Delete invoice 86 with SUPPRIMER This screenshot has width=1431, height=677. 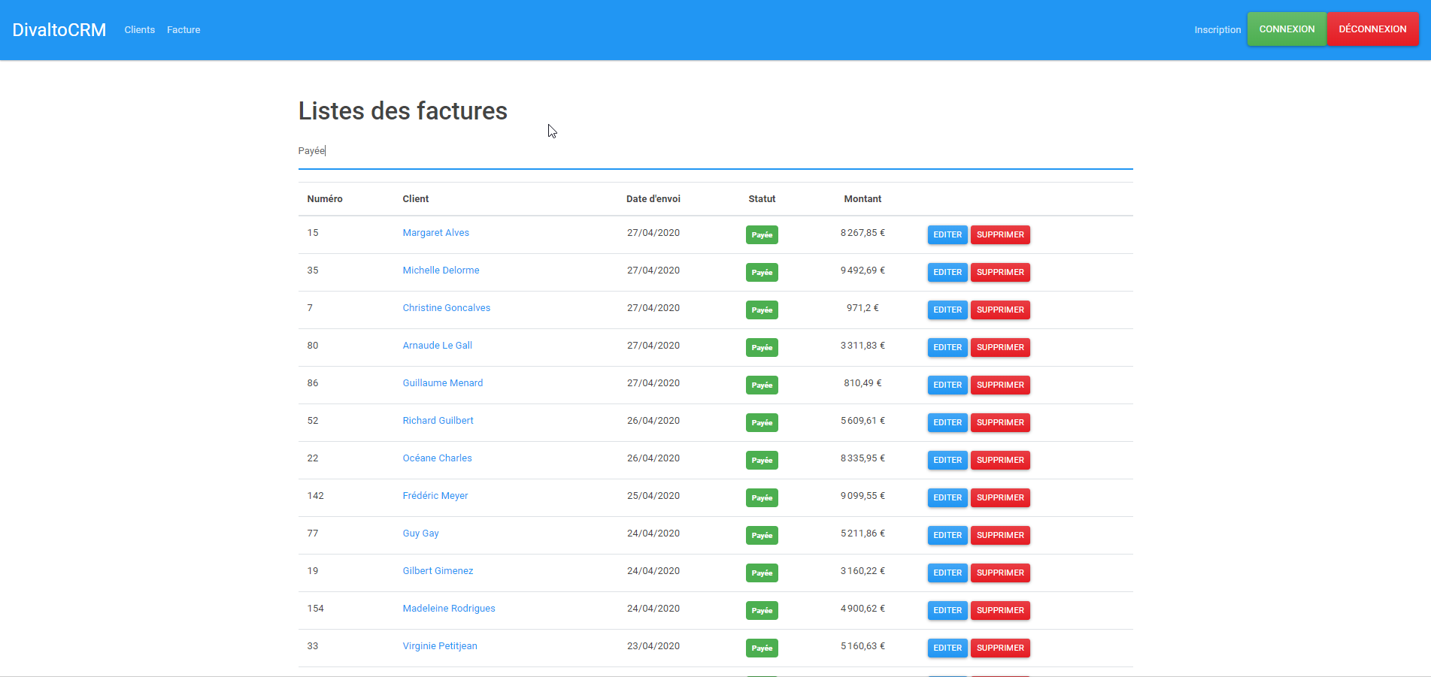(x=1000, y=385)
